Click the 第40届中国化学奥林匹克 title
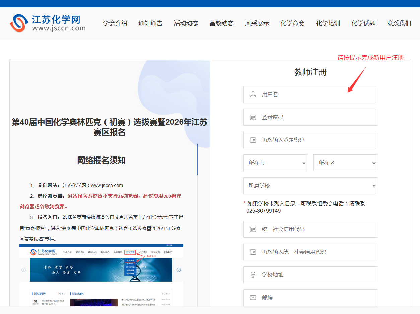 pos(110,127)
